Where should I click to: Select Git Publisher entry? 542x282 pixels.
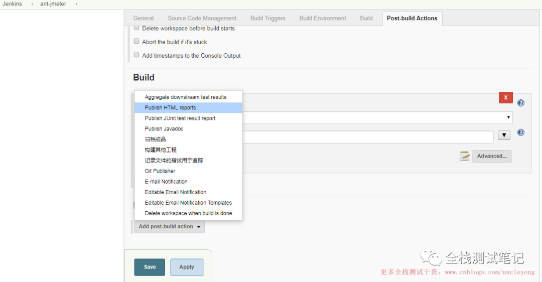click(x=188, y=171)
